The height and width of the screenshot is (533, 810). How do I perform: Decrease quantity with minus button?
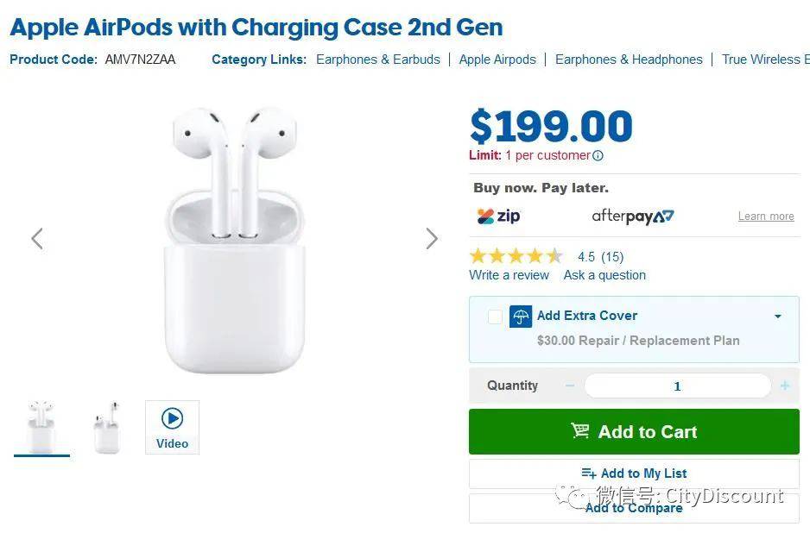click(570, 386)
